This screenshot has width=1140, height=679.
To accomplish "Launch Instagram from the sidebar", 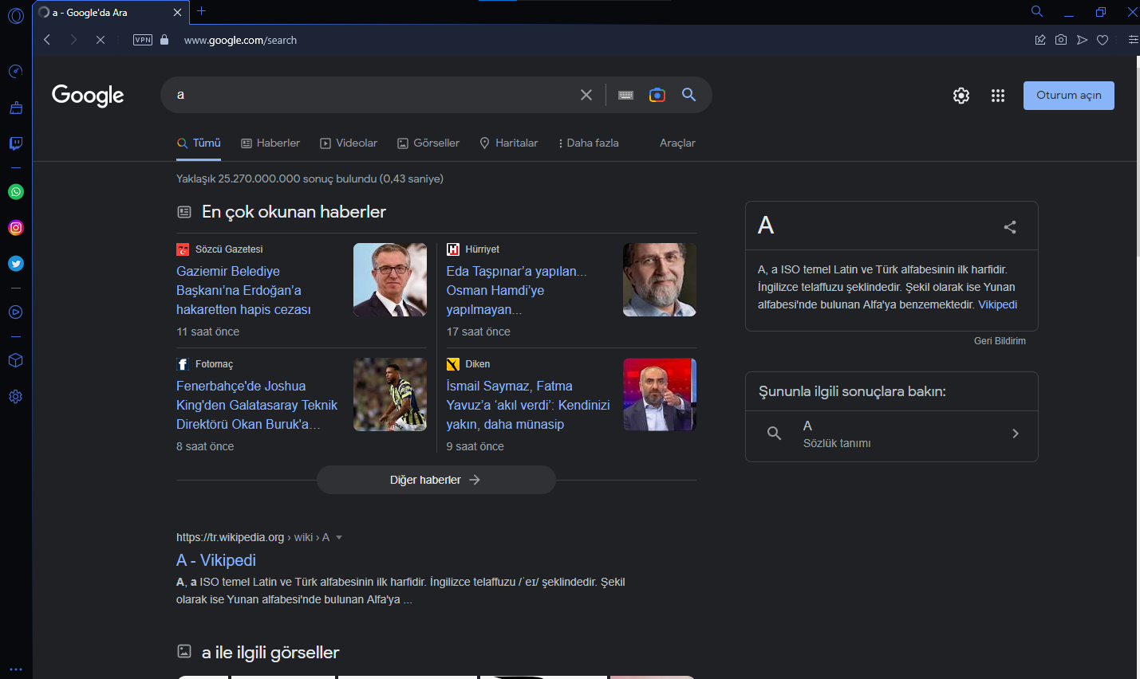I will click(15, 228).
